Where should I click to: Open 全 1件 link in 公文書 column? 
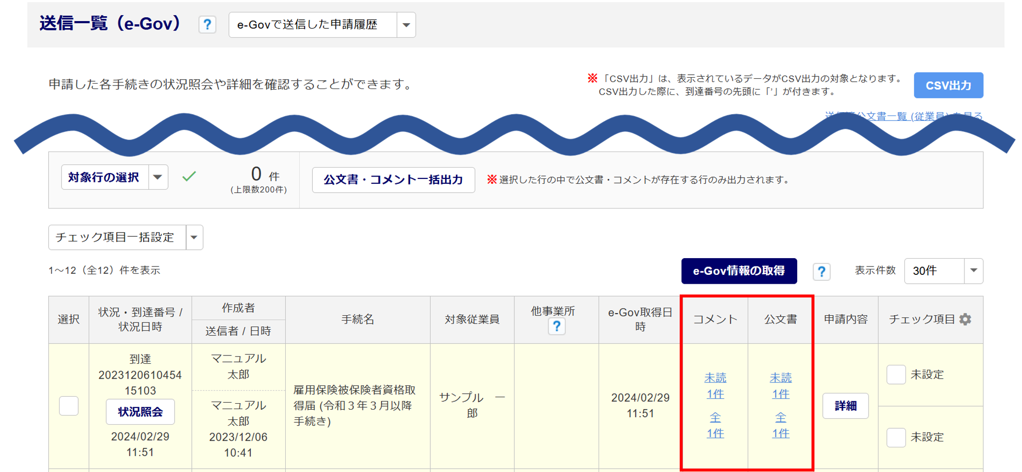point(781,425)
